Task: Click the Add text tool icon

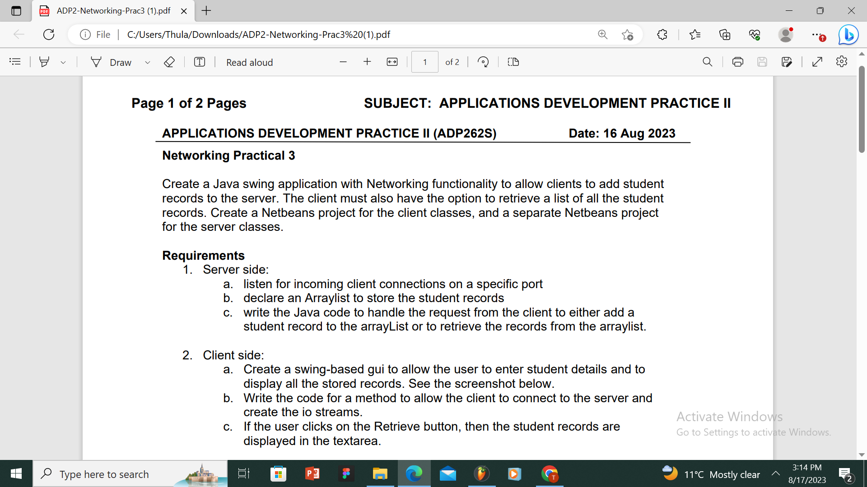Action: pos(200,62)
